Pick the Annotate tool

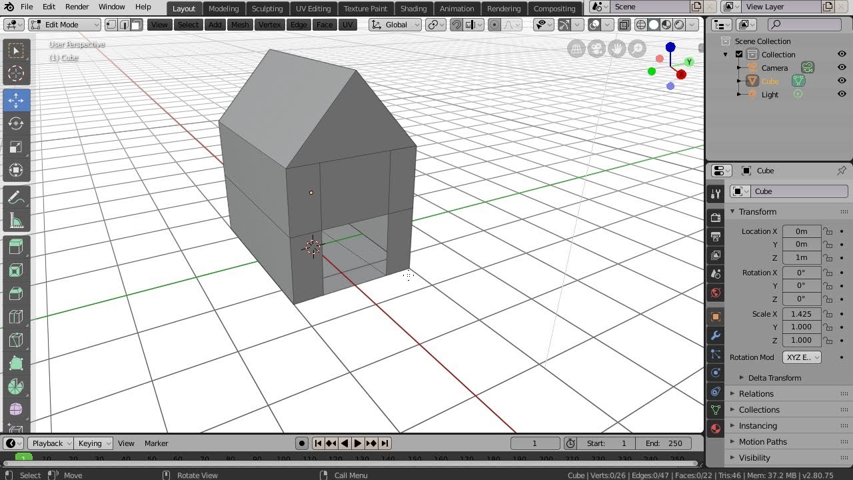click(x=16, y=197)
